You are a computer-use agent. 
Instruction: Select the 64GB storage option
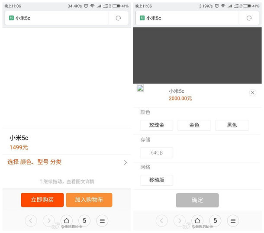157,152
